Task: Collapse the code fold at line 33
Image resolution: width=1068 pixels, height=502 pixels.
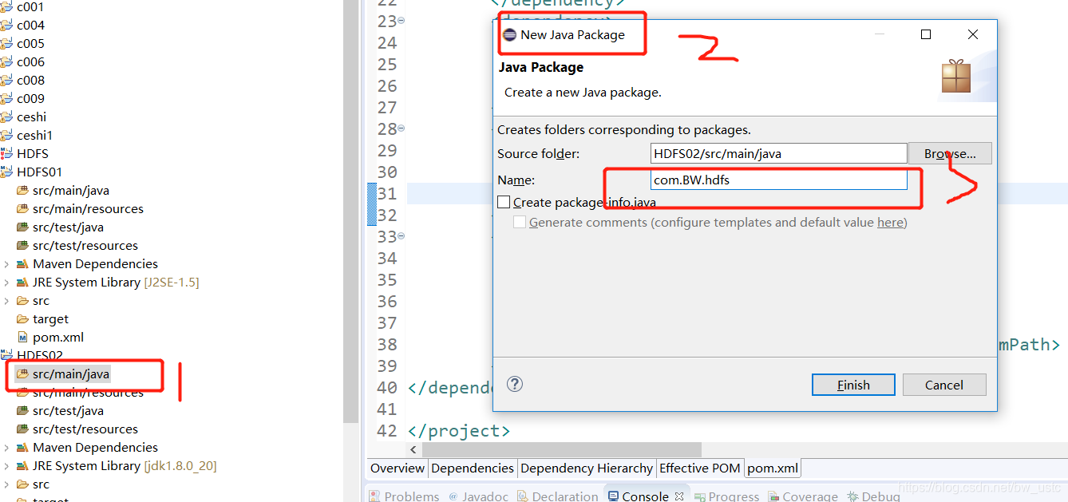Action: [401, 236]
